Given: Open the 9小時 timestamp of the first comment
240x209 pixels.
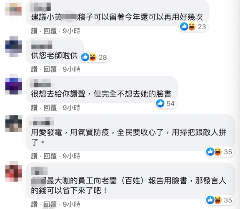Looking at the screenshot, I should (x=72, y=31).
